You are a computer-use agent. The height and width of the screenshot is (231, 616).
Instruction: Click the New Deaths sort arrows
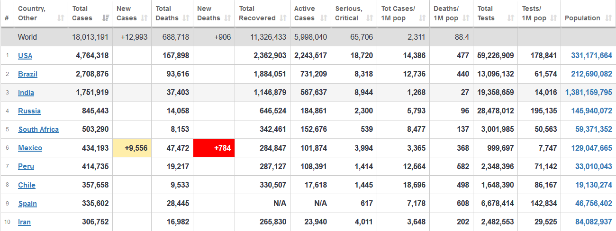[x=228, y=18]
